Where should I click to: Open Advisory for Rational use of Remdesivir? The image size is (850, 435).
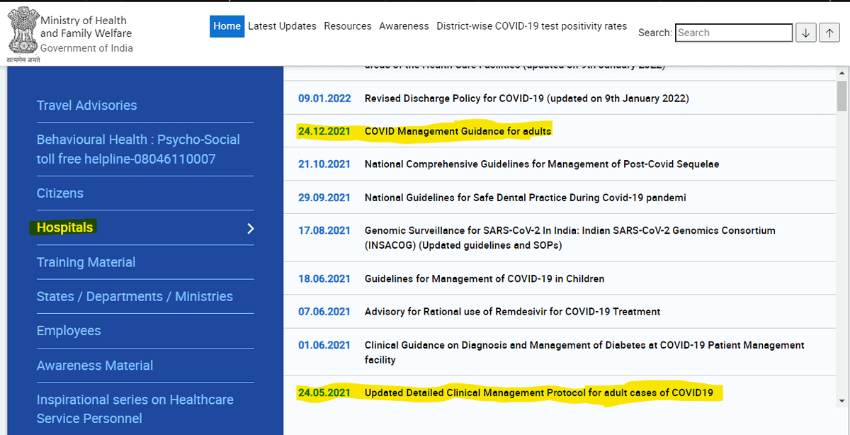click(512, 312)
